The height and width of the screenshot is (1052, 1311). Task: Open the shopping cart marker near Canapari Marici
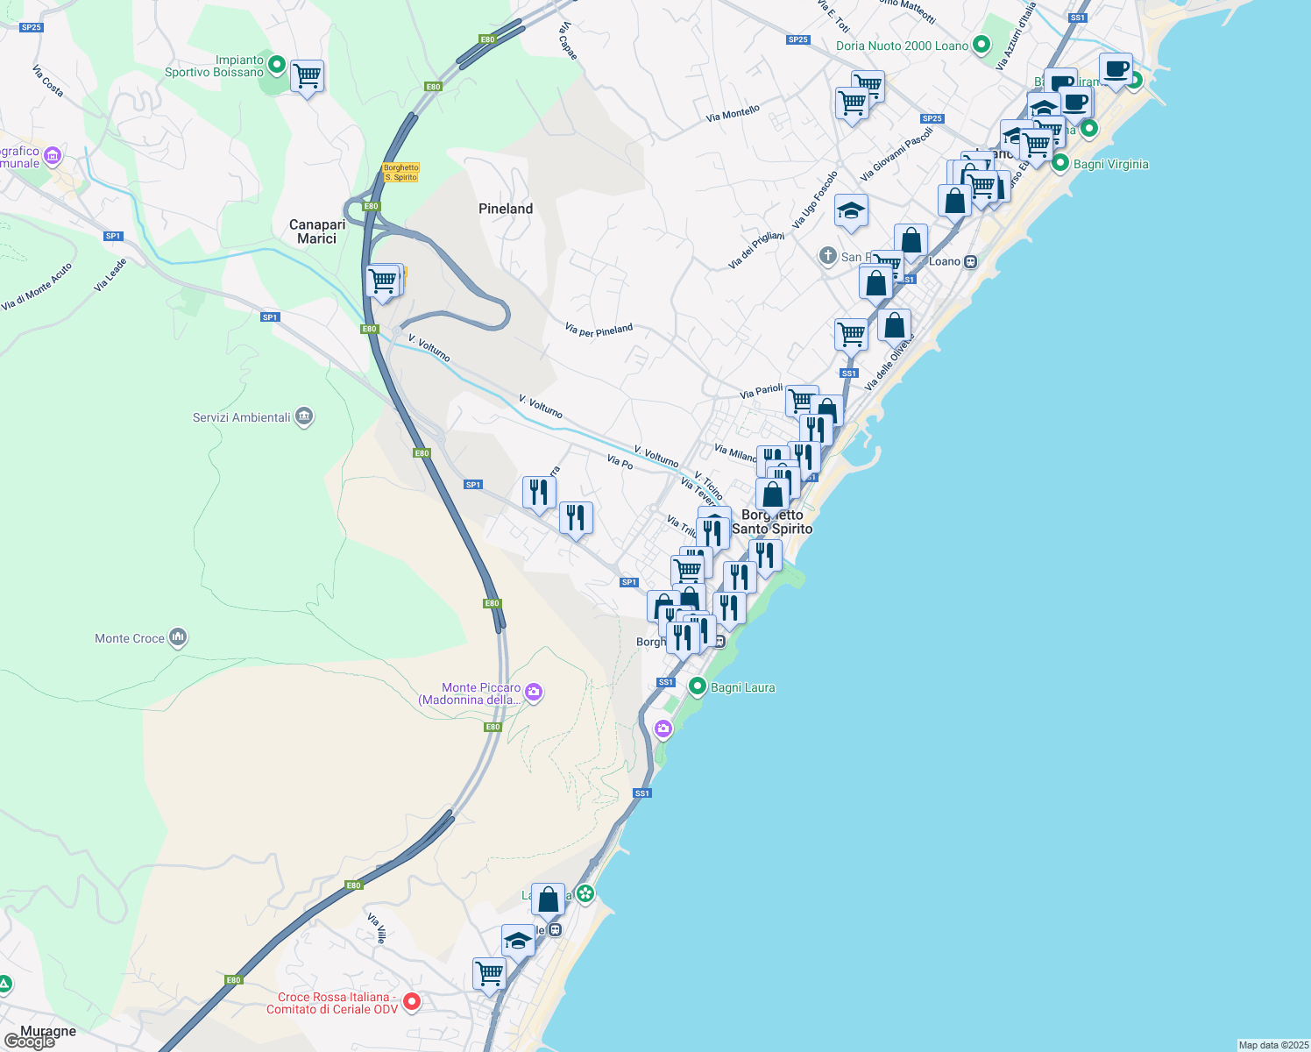tap(383, 282)
